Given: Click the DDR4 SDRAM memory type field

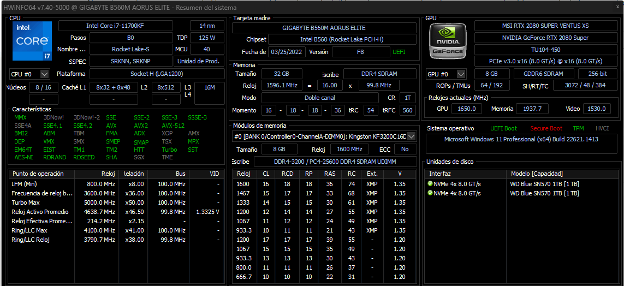Looking at the screenshot, I should coord(379,74).
